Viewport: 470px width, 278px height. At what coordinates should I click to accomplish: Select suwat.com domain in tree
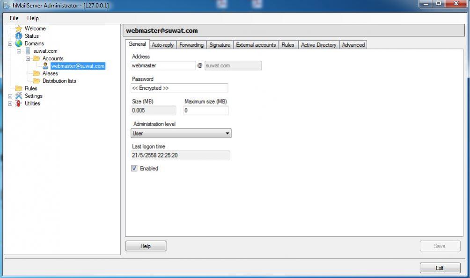point(45,51)
